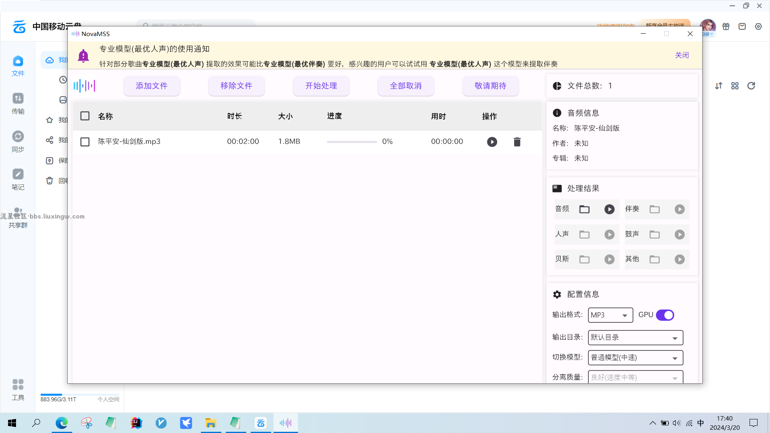Play the 其他 result track
Screen dimensions: 770x433
679,259
